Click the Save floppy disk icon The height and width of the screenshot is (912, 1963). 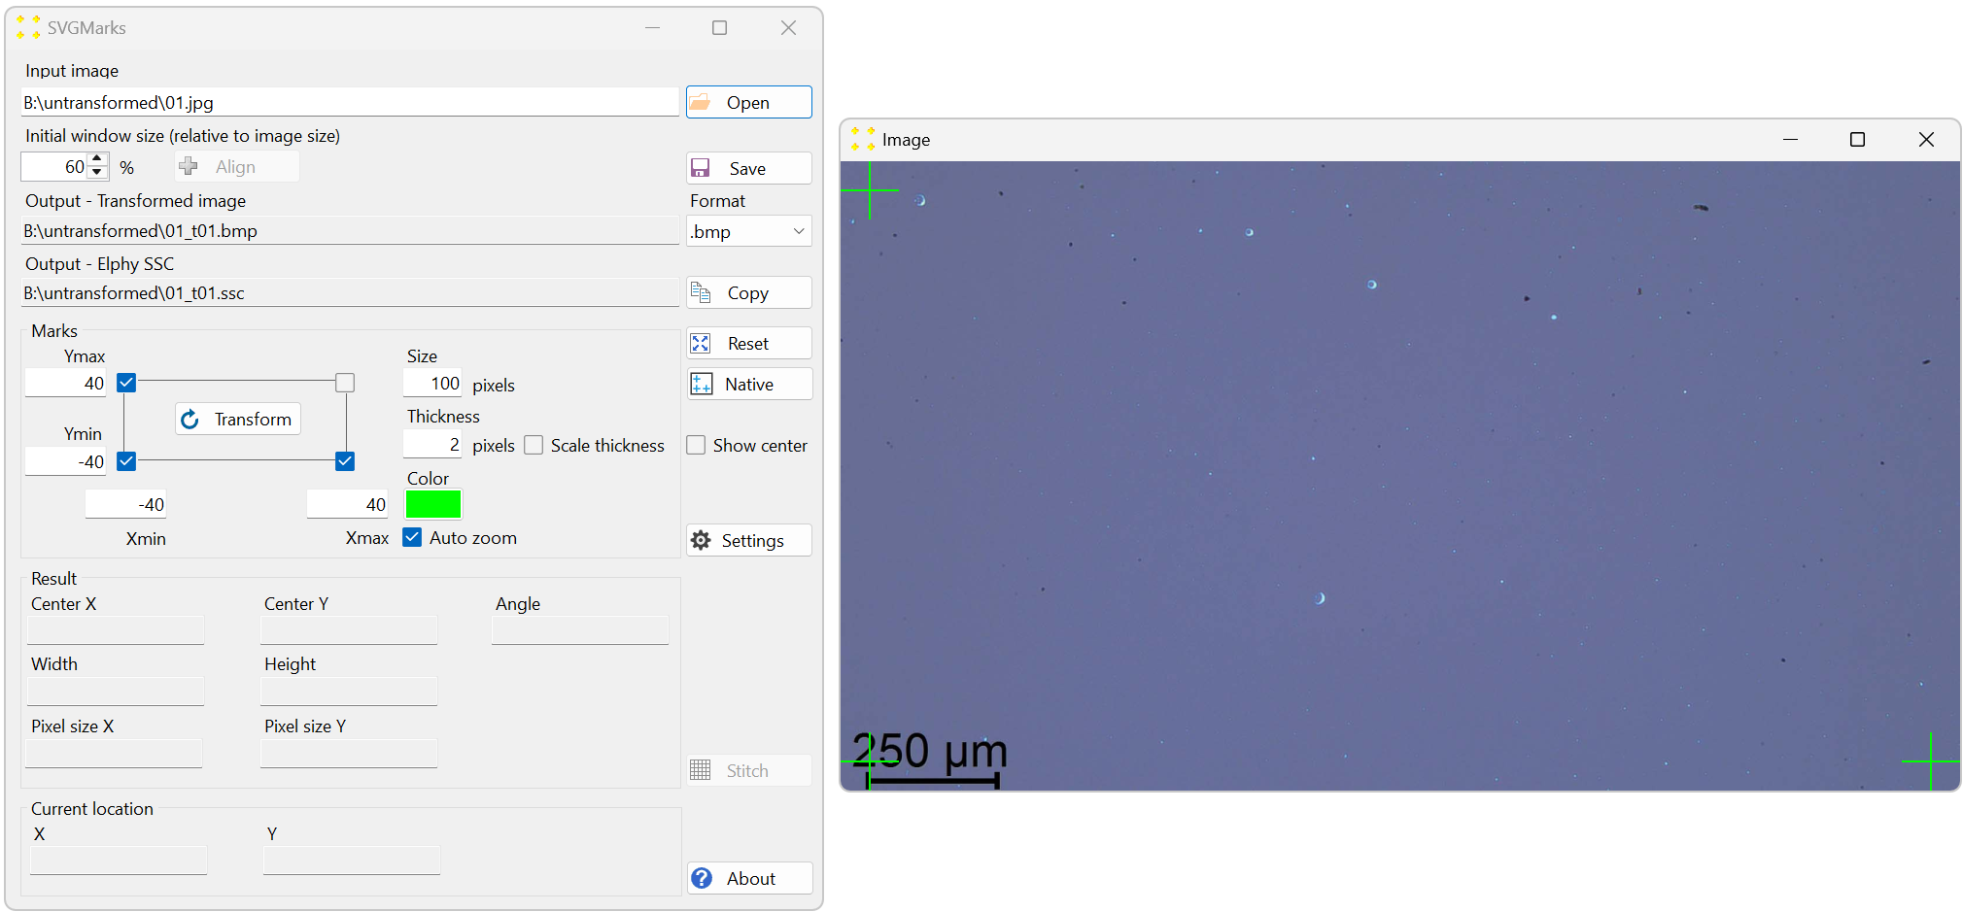701,168
